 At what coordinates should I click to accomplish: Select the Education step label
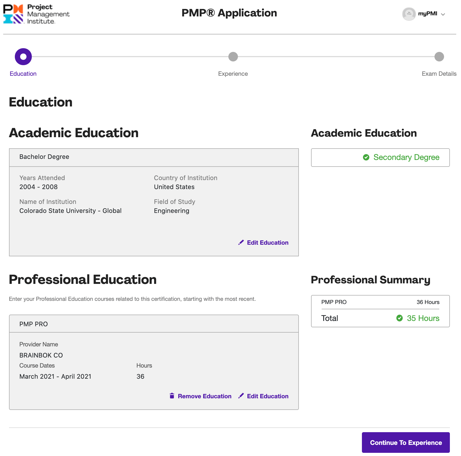tap(23, 74)
